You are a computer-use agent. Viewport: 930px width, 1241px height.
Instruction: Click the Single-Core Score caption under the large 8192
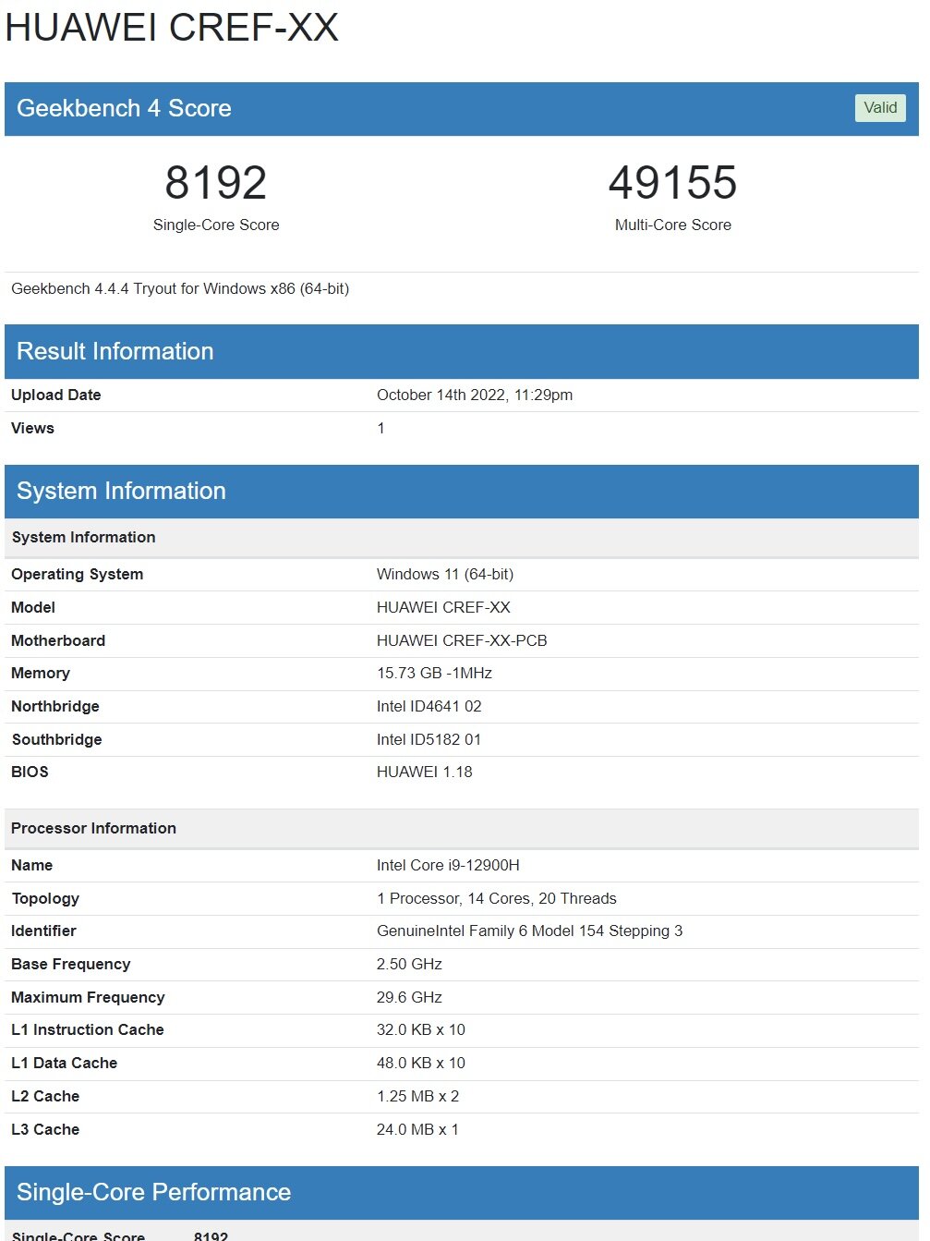pyautogui.click(x=216, y=225)
